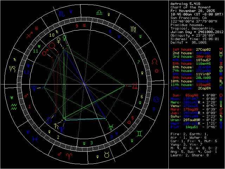
Task: Click the Pisces symbol in the 2nd house row
Action: click(221, 53)
